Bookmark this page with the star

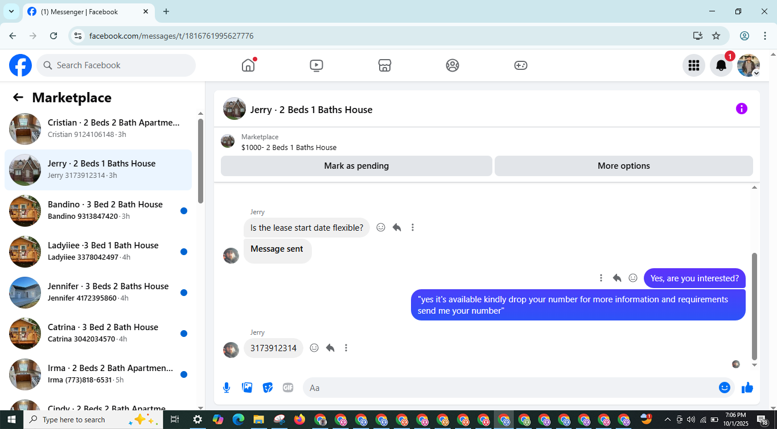coord(716,36)
